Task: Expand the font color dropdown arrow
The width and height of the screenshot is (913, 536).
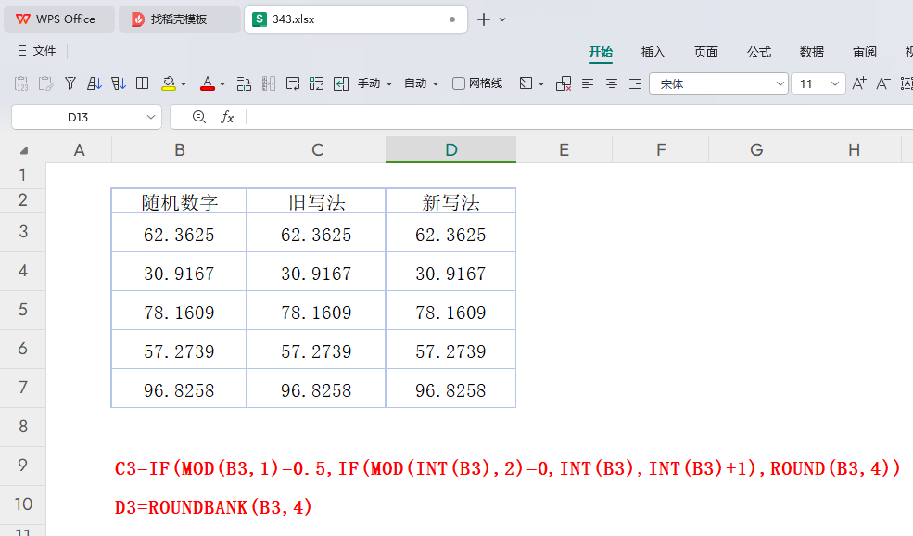Action: [x=222, y=83]
